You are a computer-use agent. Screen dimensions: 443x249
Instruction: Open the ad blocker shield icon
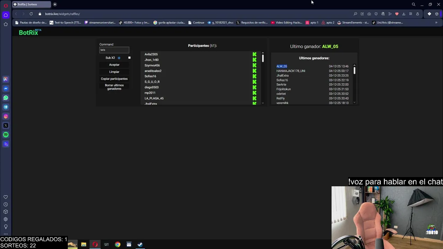[376, 14]
